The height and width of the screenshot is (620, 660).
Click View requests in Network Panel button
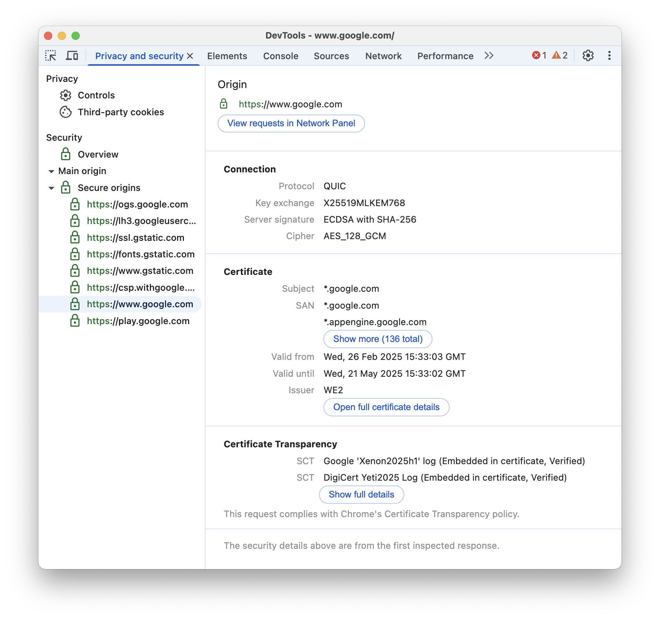click(x=291, y=123)
